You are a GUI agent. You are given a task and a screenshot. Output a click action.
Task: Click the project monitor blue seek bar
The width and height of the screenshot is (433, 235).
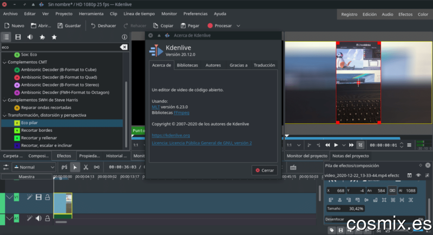pyautogui.click(x=343, y=138)
